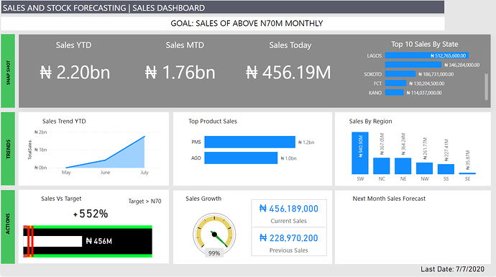The width and height of the screenshot is (496, 277).
Task: Click the Sales Vs Target progress bar
Action: (x=88, y=241)
